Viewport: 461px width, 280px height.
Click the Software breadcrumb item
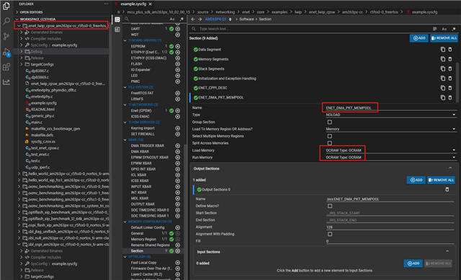[x=246, y=19]
